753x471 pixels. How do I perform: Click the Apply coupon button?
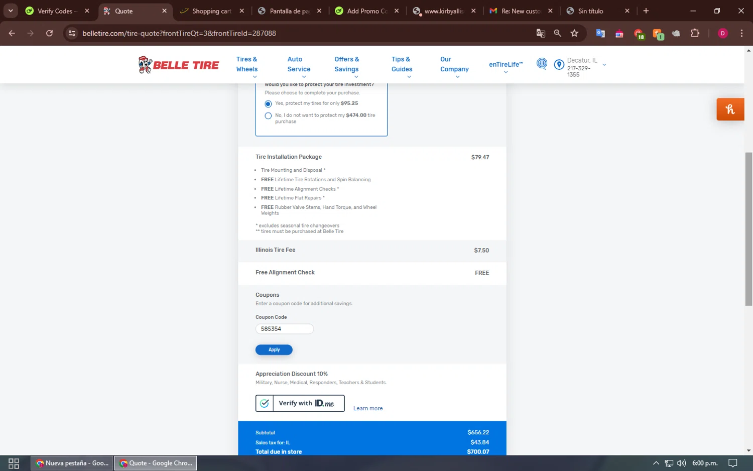coord(274,350)
